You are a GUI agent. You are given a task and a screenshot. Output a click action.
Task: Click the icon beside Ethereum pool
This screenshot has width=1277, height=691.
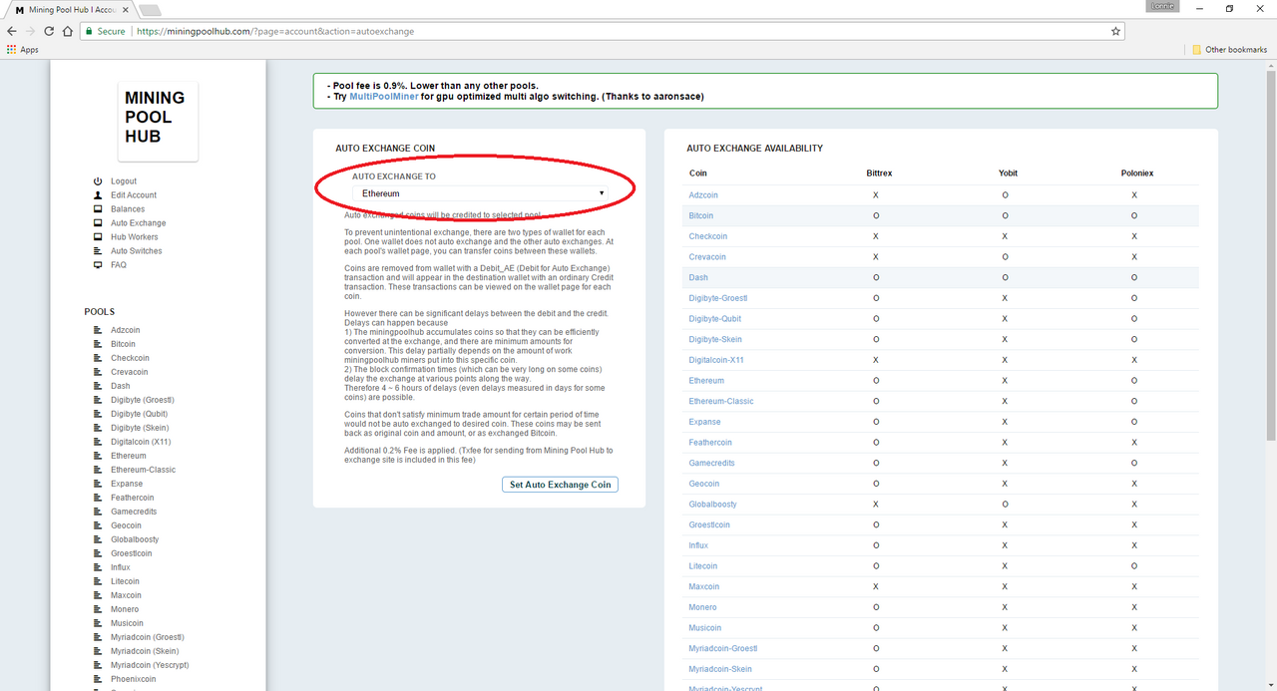[98, 456]
